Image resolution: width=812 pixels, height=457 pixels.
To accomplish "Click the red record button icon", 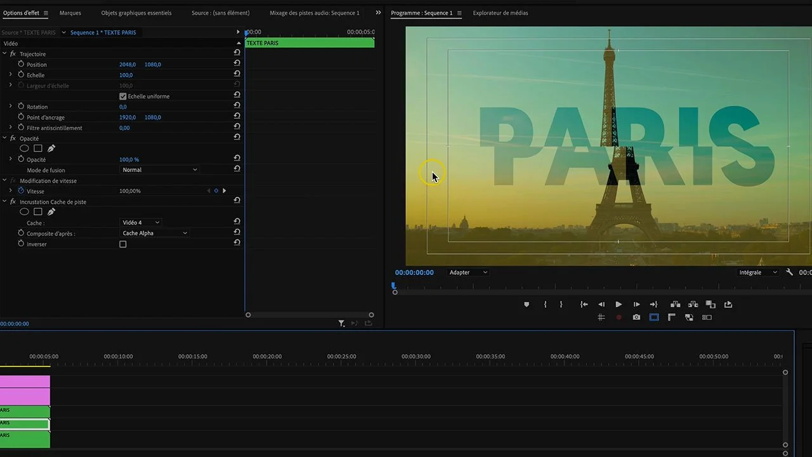I will click(619, 317).
